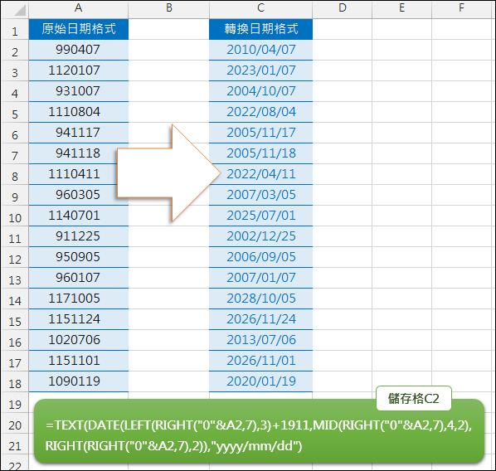Click date cell 2026/11/24

(260, 319)
